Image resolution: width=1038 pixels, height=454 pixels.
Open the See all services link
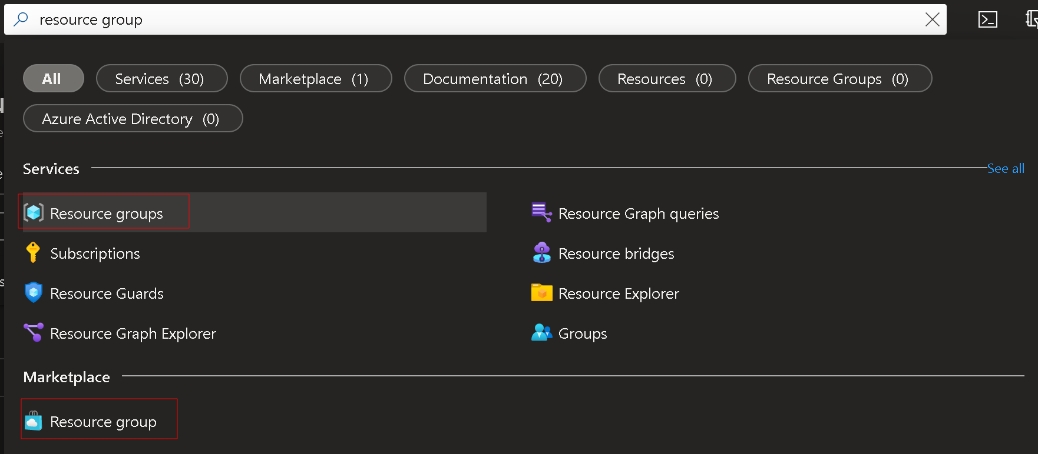[1006, 168]
